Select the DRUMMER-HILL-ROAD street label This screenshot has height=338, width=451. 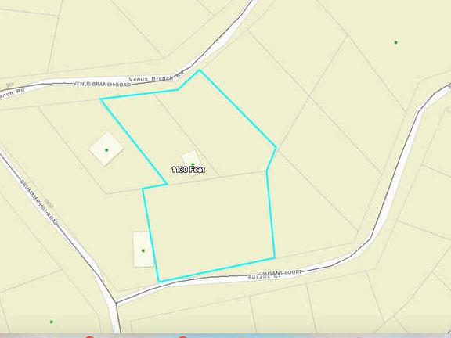click(x=39, y=203)
